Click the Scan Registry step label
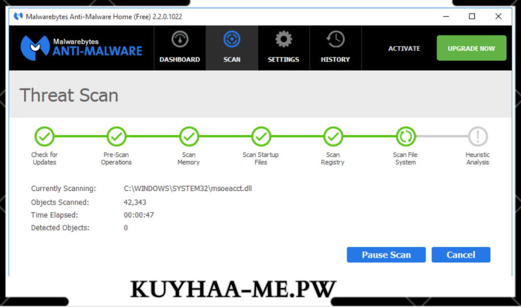The image size is (521, 307). (333, 159)
